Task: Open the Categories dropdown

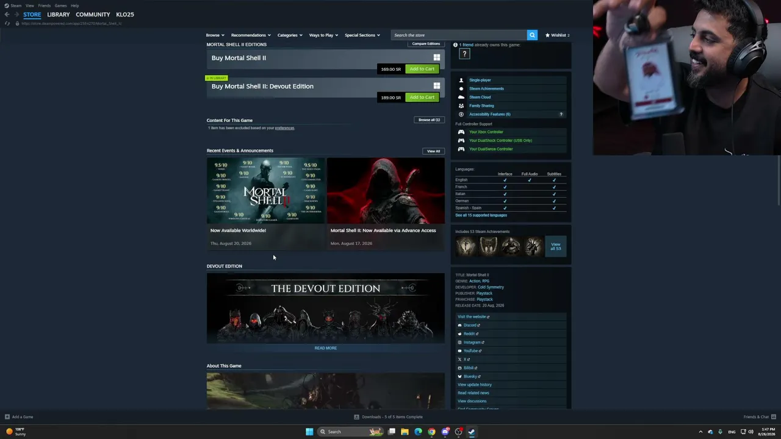Action: tap(290, 35)
